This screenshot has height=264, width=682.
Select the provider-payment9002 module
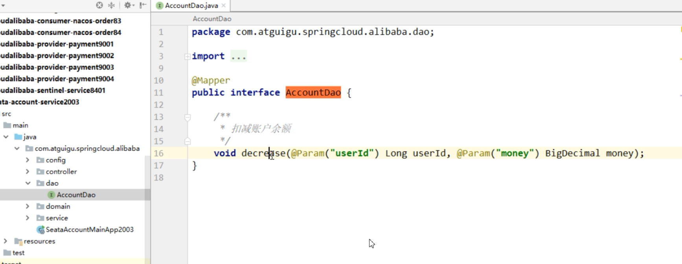pyautogui.click(x=57, y=56)
